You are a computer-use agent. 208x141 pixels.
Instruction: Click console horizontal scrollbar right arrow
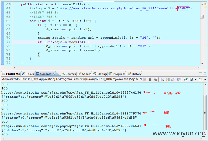click(x=201, y=139)
